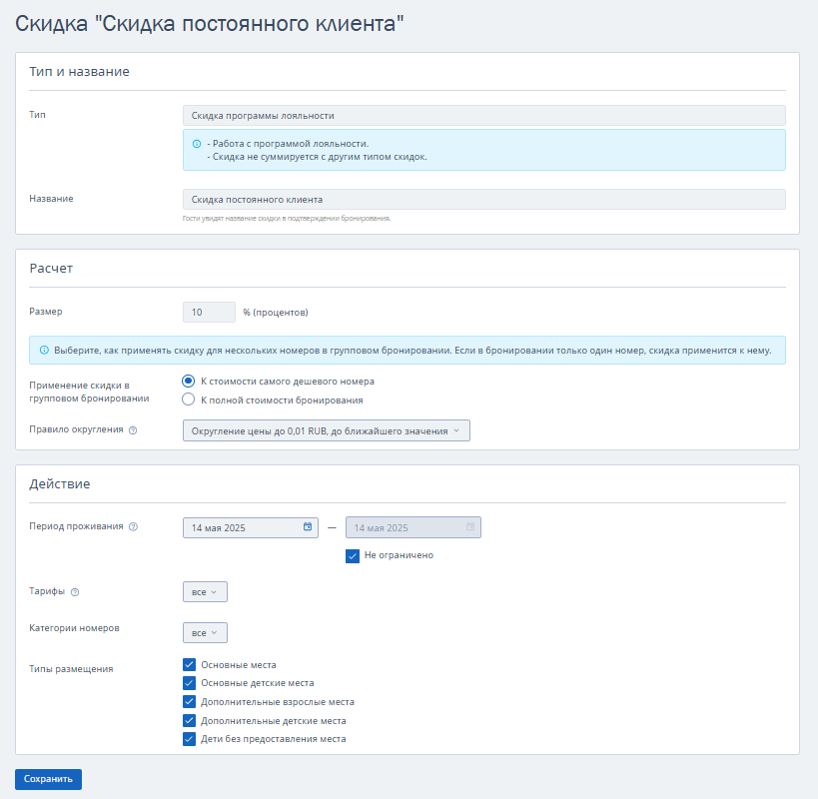Toggle Дополнительные взрослые места checkbox

[x=190, y=701]
